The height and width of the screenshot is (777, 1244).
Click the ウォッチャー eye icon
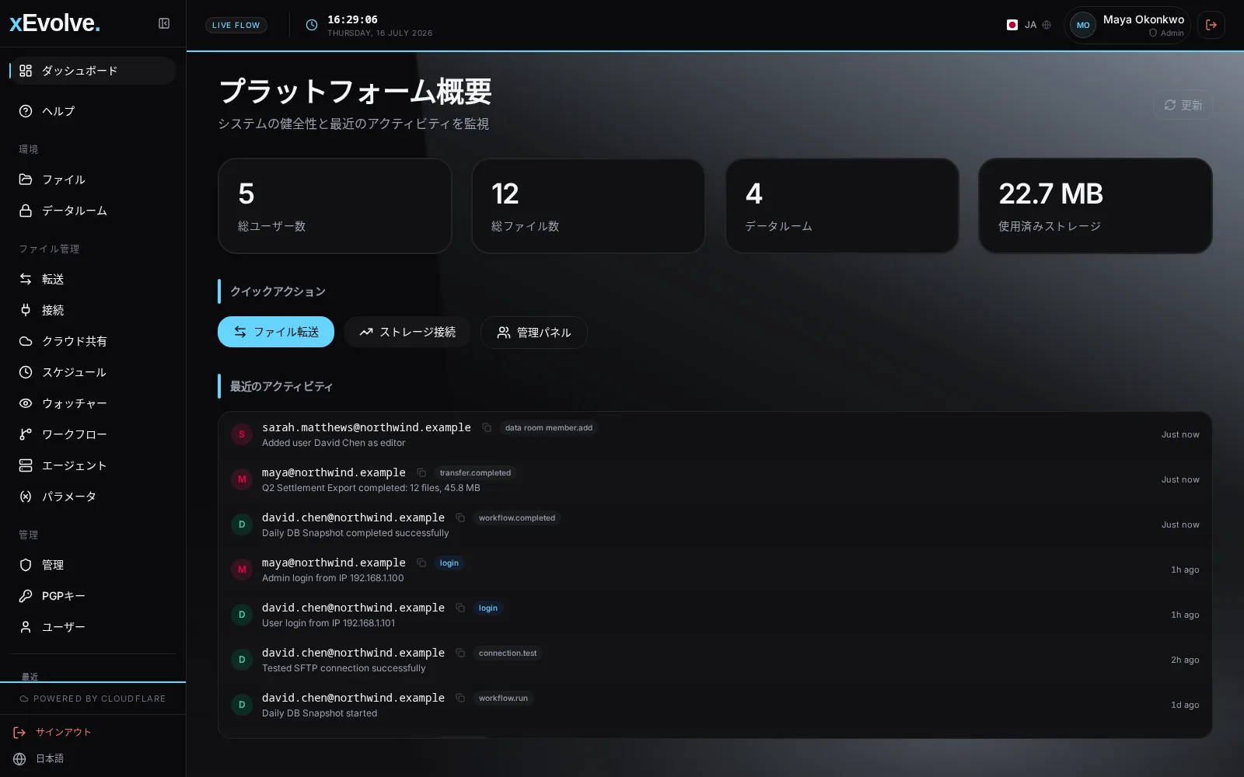pyautogui.click(x=26, y=403)
